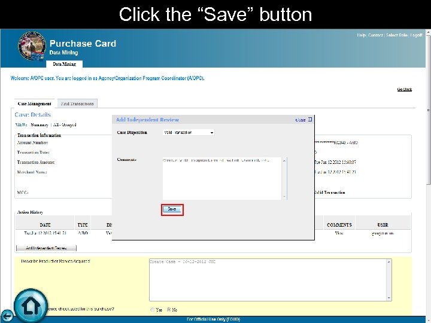Click the Logoff link

coord(416,35)
